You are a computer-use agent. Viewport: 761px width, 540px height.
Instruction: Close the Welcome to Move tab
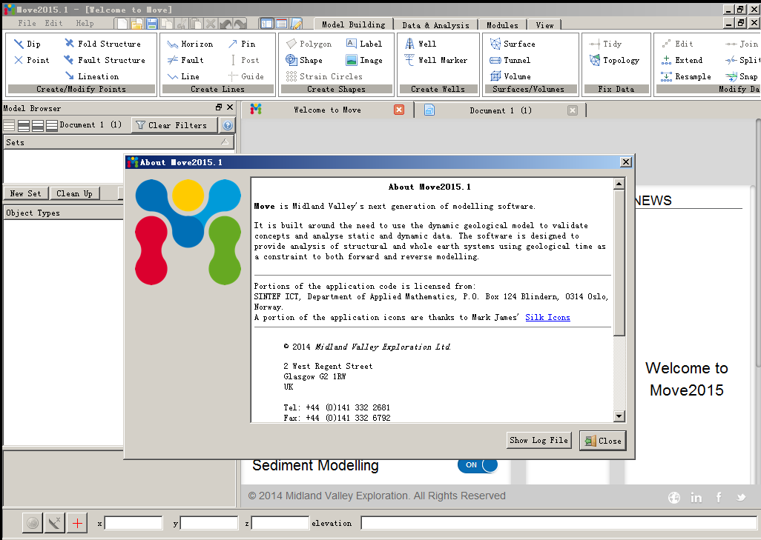(399, 110)
